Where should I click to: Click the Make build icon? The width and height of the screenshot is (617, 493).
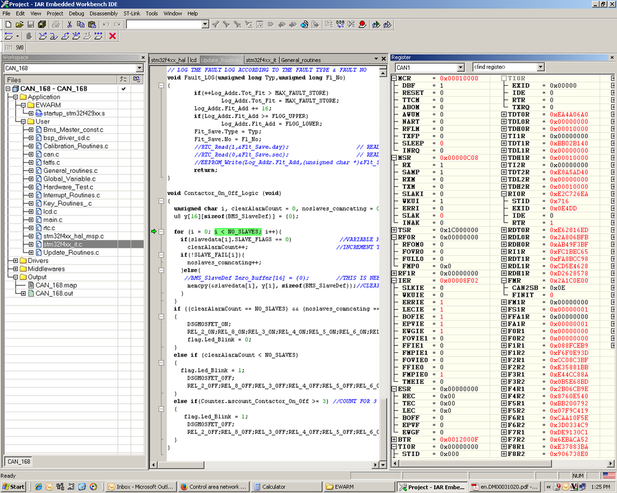pyautogui.click(x=340, y=25)
